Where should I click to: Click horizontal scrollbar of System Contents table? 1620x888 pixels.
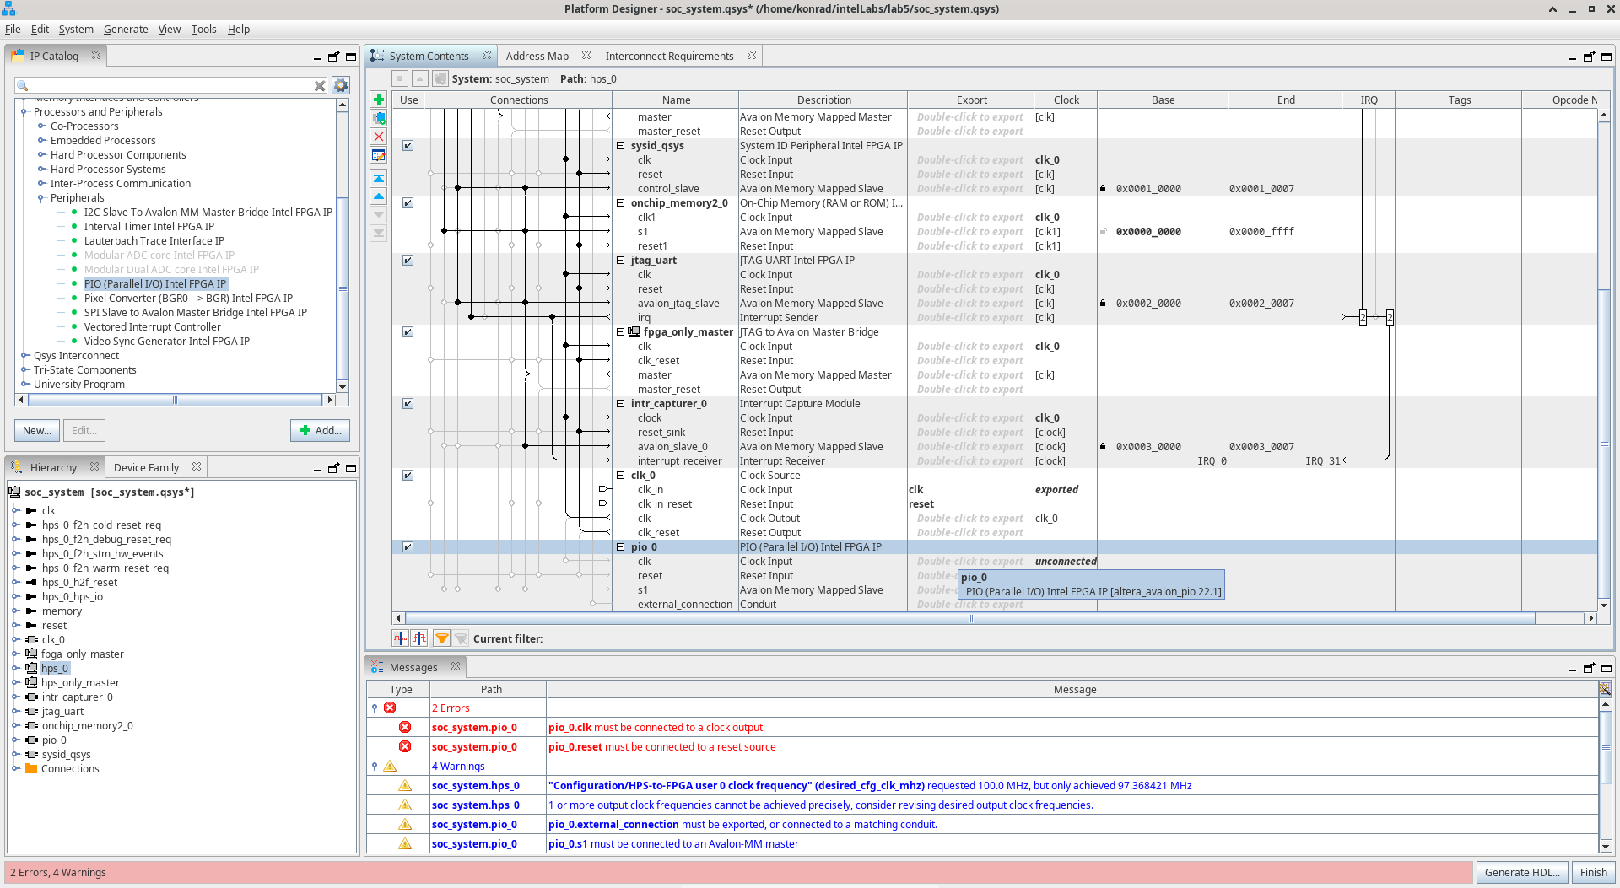click(969, 618)
